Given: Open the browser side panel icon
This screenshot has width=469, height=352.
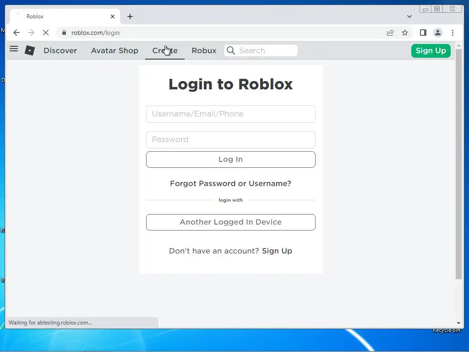Looking at the screenshot, I should [x=423, y=33].
